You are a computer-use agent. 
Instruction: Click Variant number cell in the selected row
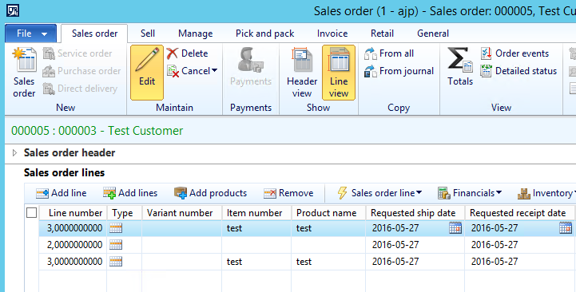coord(181,228)
